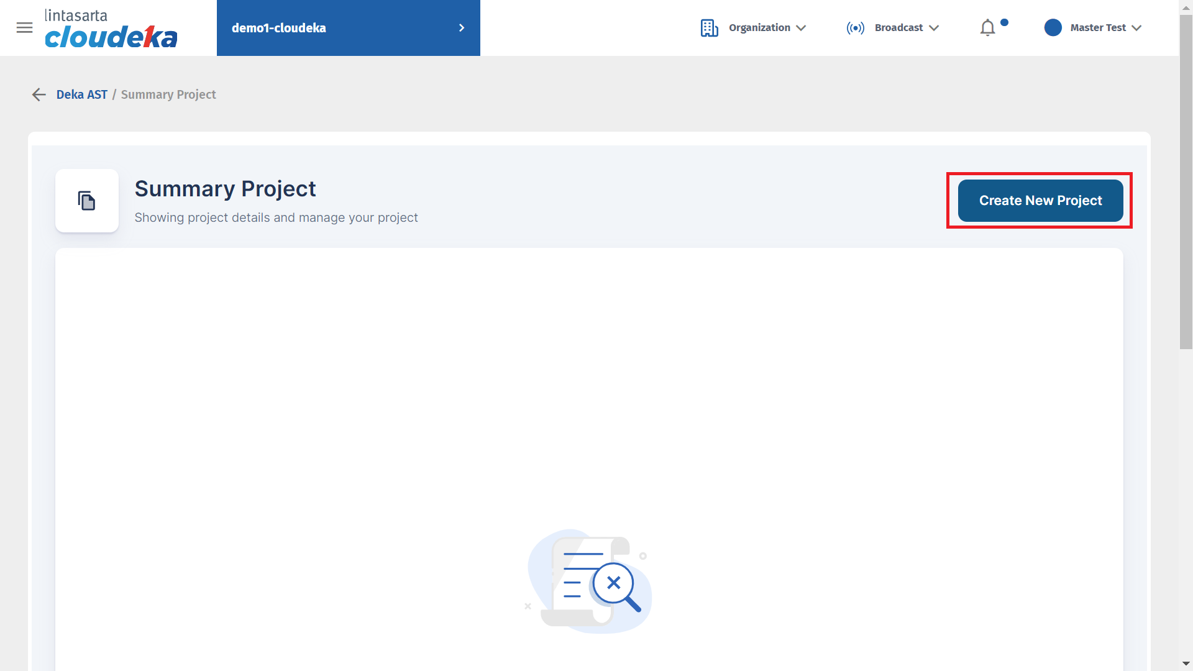
Task: Go to the Deka AST breadcrumb link
Action: click(x=82, y=94)
